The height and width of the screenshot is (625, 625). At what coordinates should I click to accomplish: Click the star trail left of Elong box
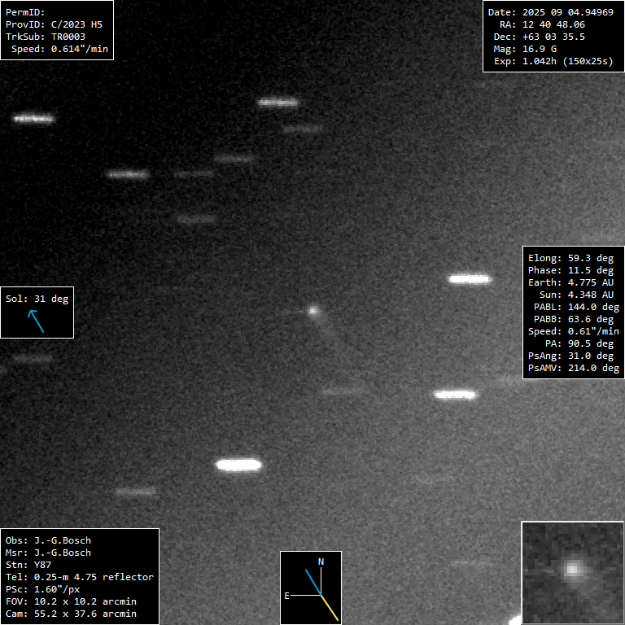[470, 279]
